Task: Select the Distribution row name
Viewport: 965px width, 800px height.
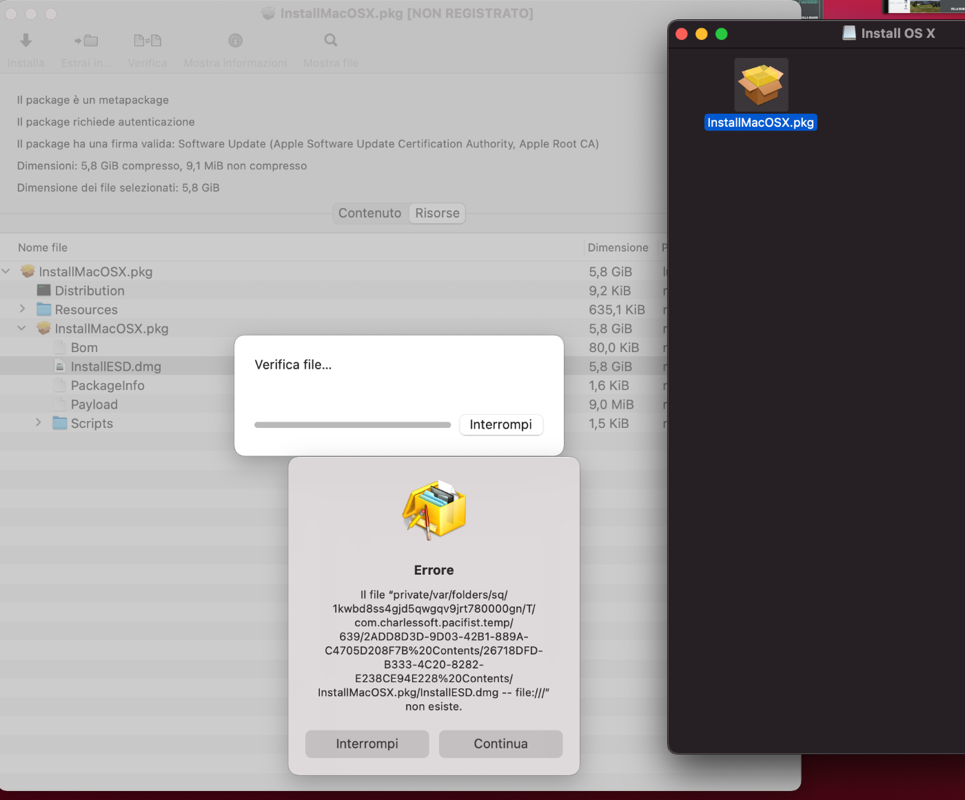Action: click(90, 291)
